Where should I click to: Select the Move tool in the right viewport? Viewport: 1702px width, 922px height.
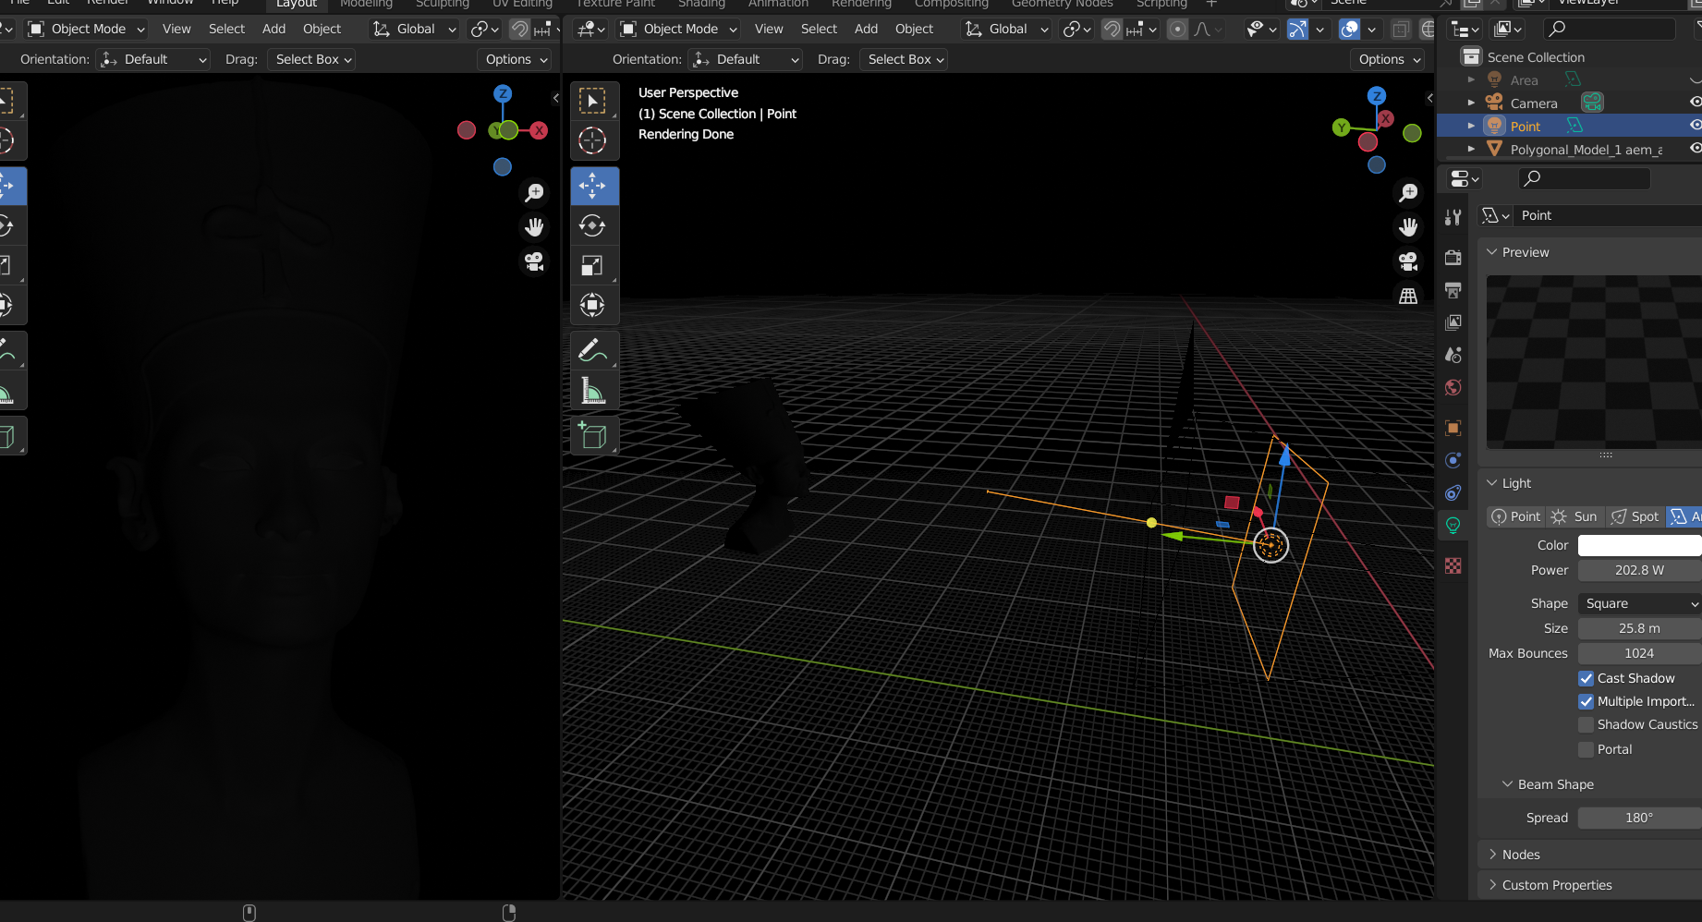[x=593, y=187]
